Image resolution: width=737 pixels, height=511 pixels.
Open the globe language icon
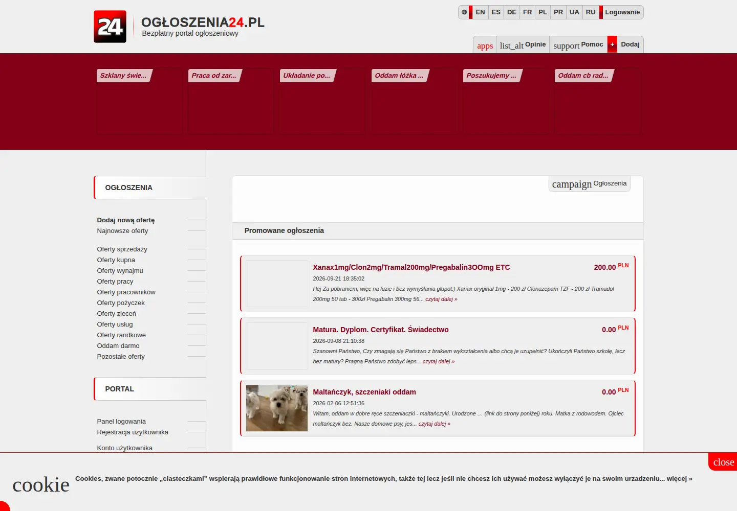[464, 12]
